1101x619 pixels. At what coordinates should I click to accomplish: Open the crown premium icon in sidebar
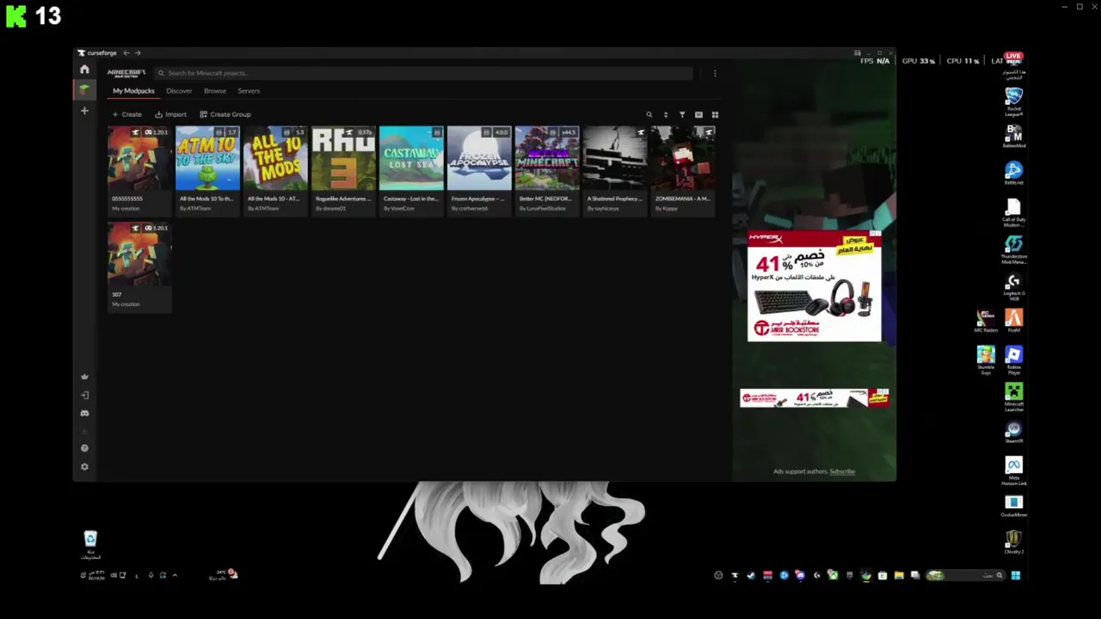point(84,377)
